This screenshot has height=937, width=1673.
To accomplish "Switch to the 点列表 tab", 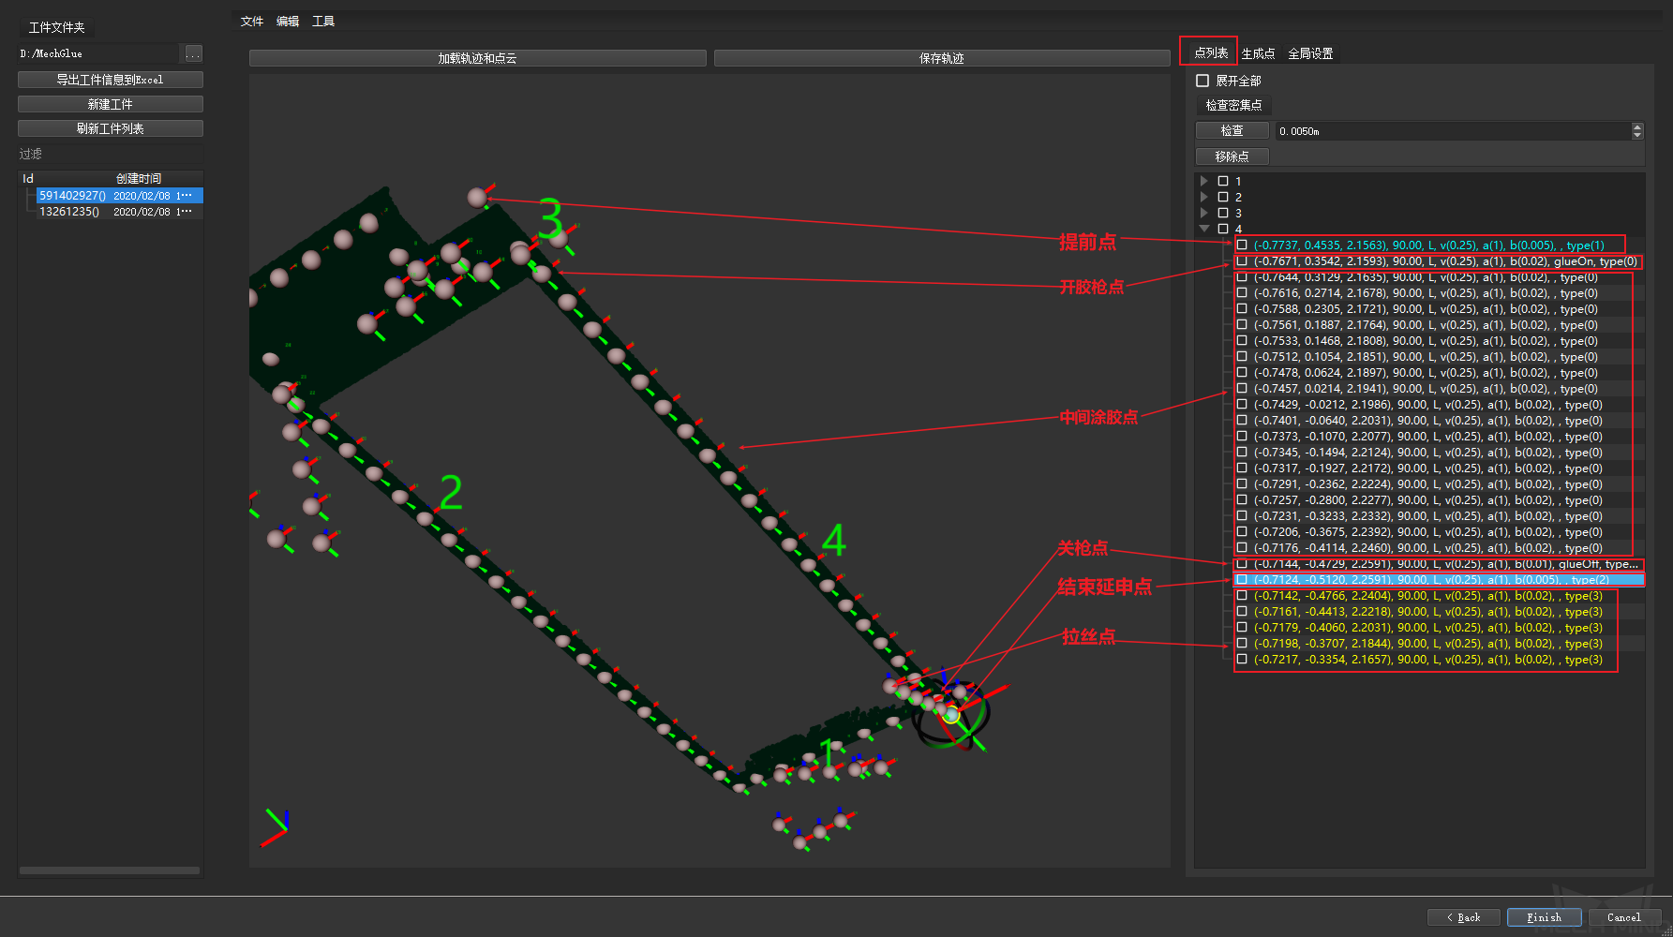I will 1210,52.
